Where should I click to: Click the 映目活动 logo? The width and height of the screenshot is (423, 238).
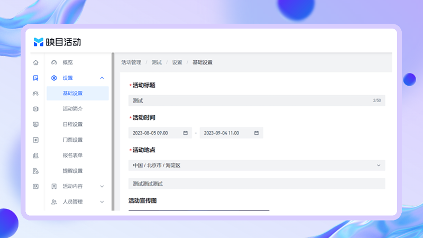pyautogui.click(x=57, y=42)
